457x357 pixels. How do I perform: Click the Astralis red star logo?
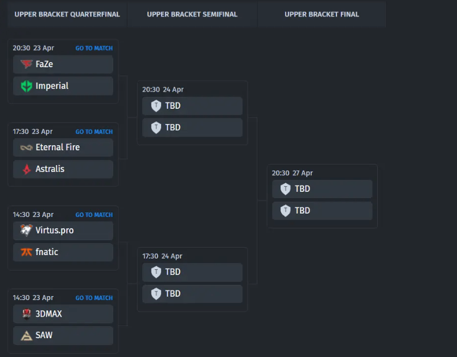[x=26, y=169]
